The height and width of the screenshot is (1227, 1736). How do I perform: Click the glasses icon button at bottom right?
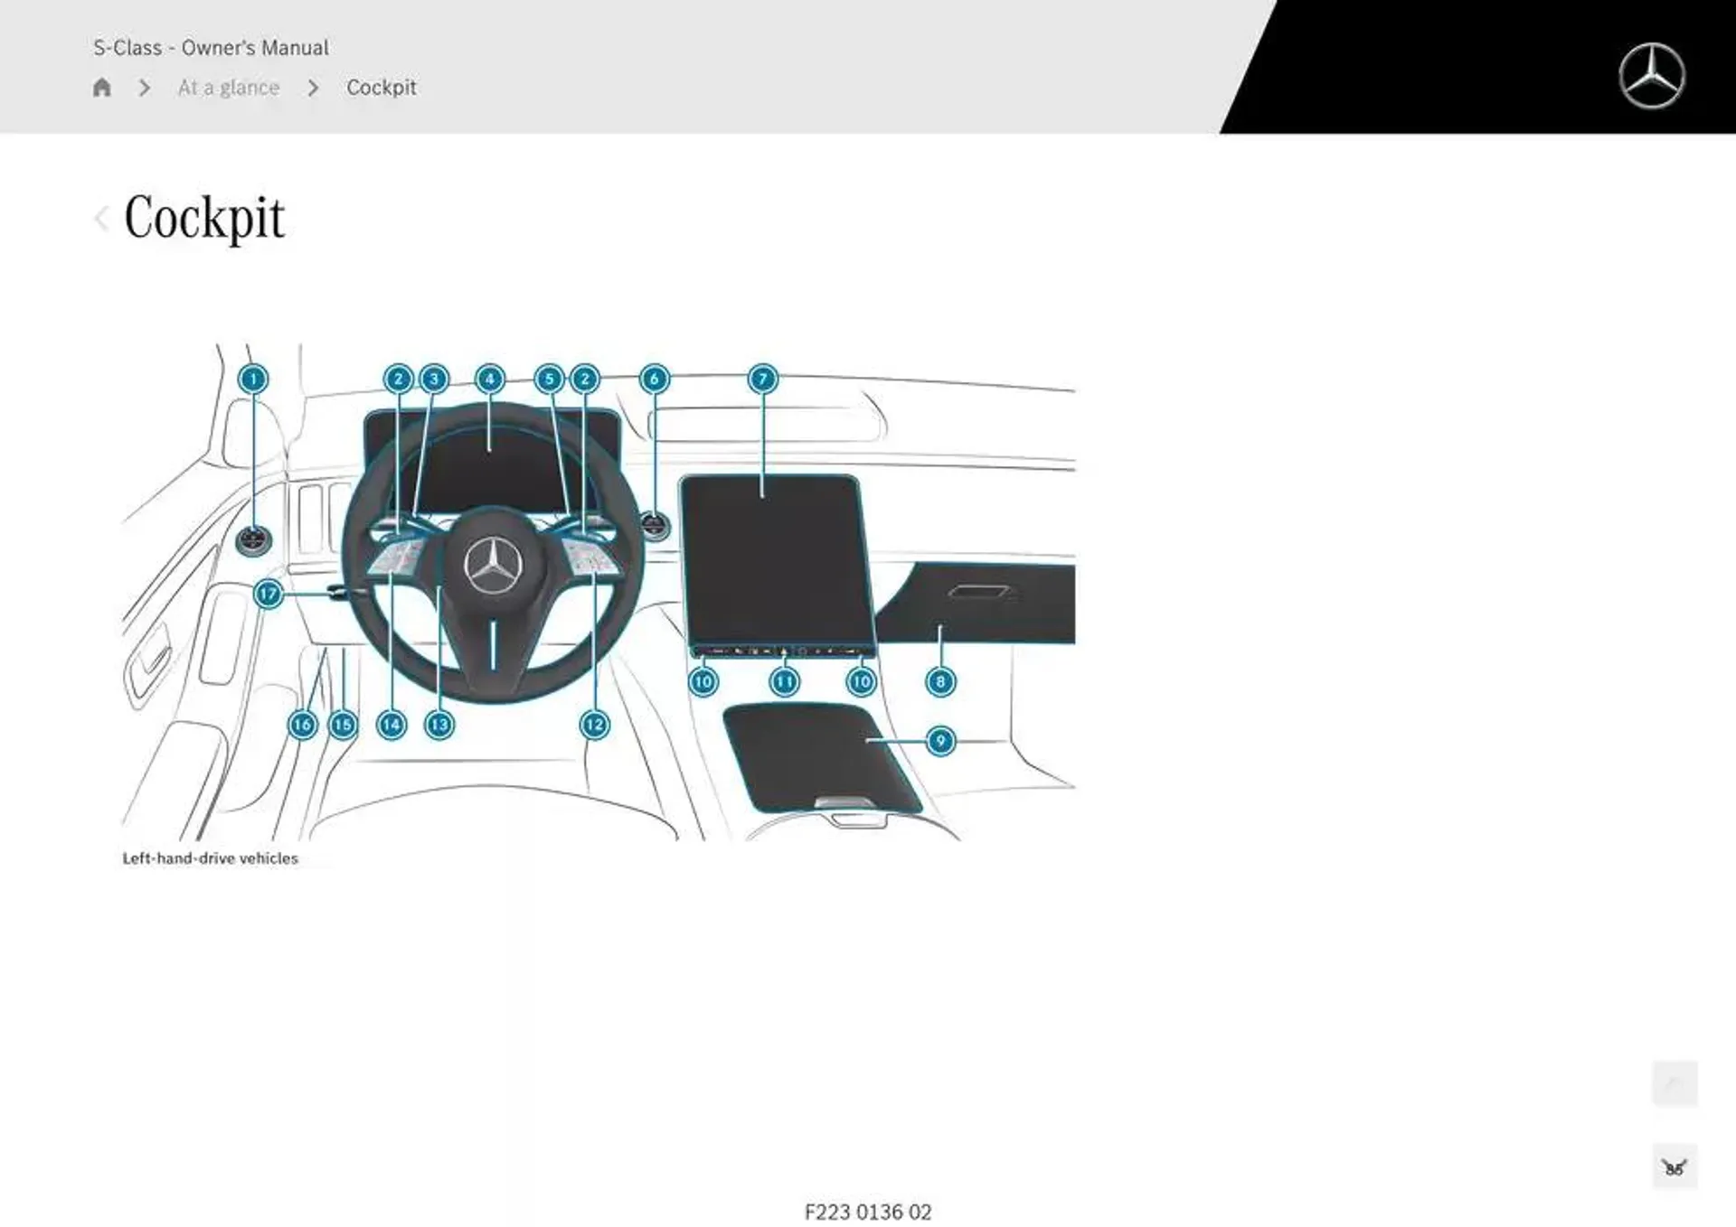[1675, 1167]
